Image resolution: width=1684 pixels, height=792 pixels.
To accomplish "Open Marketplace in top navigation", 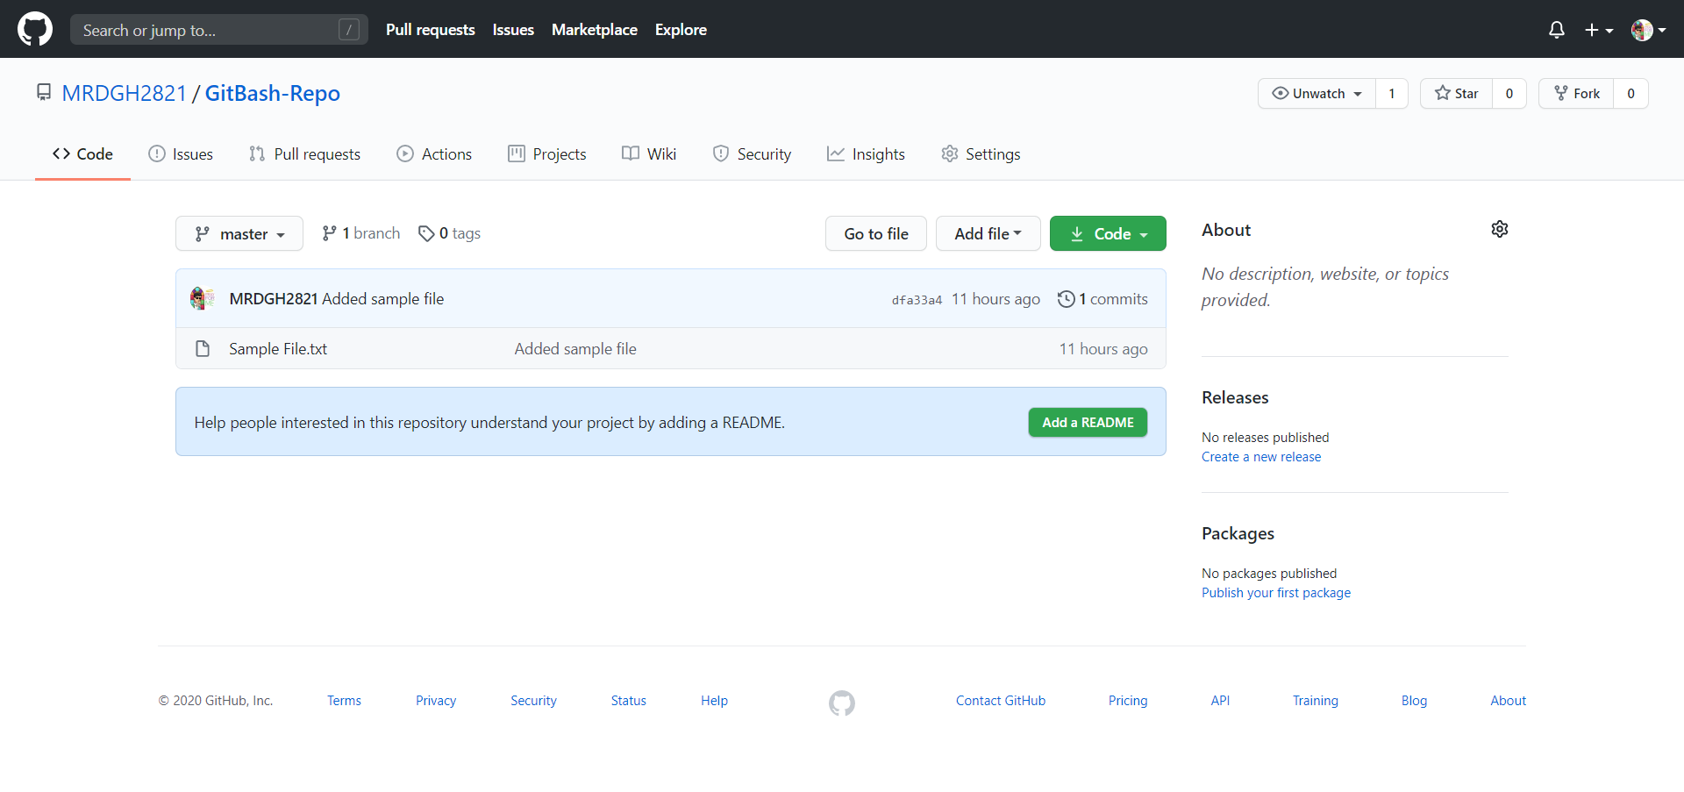I will (595, 30).
